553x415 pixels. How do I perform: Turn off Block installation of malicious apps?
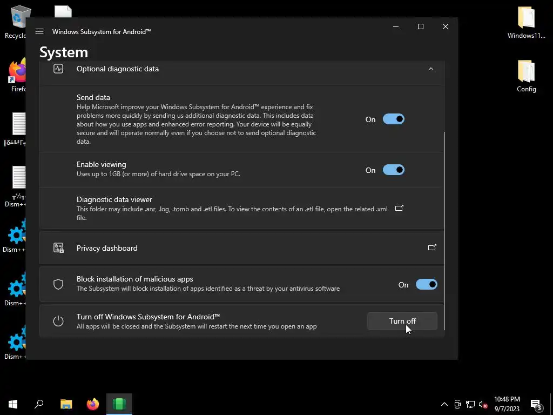pyautogui.click(x=427, y=284)
